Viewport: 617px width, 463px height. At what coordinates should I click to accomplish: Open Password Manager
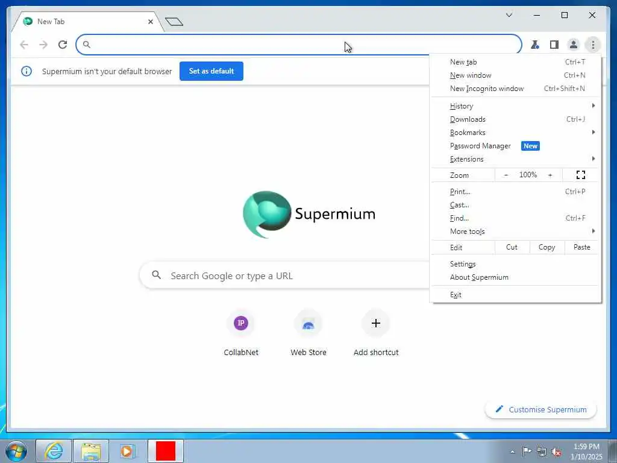click(x=516, y=146)
